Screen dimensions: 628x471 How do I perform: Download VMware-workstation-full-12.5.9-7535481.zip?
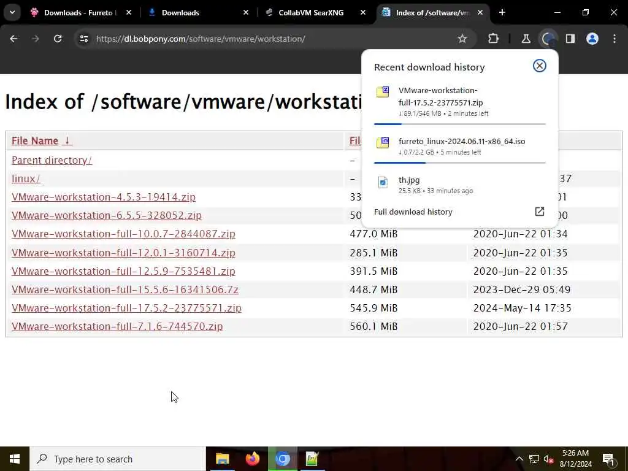point(123,271)
